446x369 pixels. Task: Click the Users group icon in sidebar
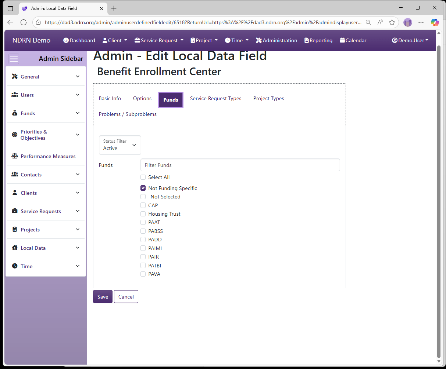coord(15,95)
